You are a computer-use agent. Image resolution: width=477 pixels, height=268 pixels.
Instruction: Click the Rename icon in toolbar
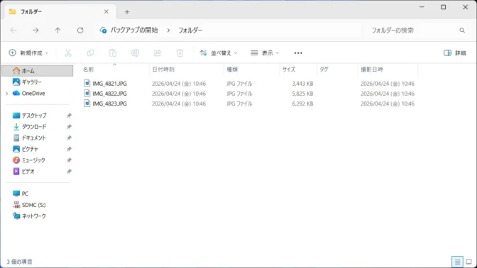click(x=135, y=53)
